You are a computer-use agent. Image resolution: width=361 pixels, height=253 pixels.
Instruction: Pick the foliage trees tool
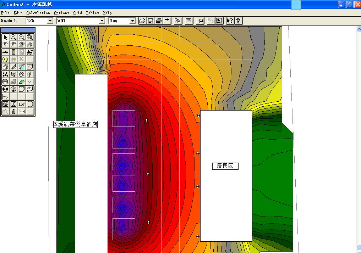tap(13, 74)
